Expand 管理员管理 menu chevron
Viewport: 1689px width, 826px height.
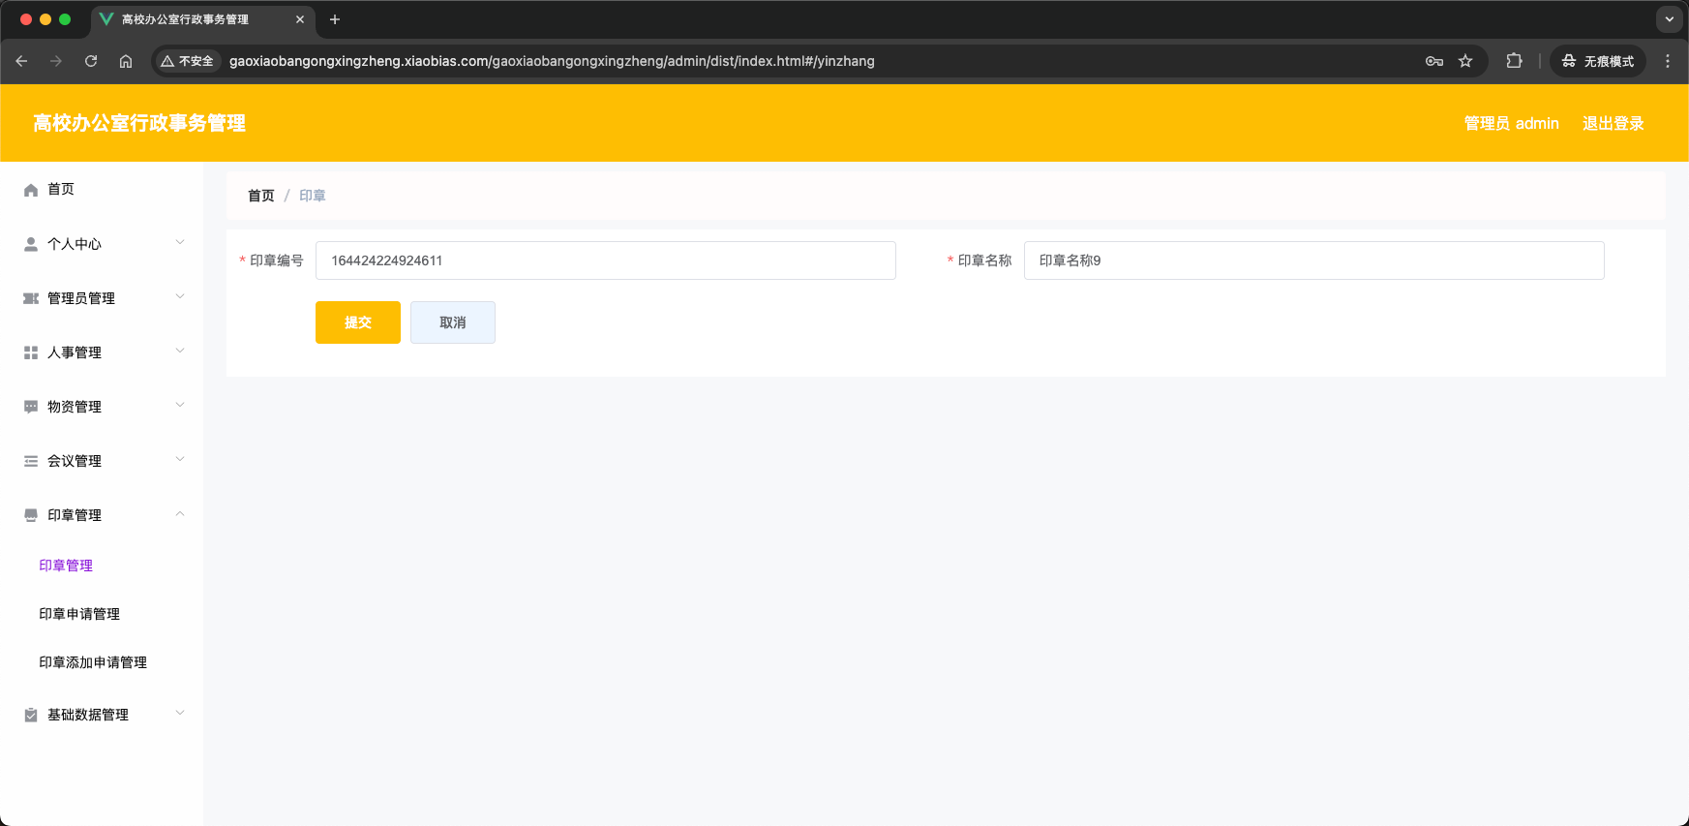180,297
